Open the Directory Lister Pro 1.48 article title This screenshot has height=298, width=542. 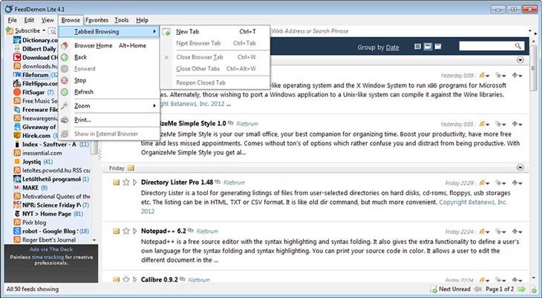click(x=177, y=182)
